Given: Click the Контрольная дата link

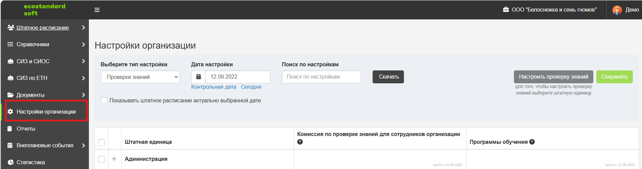Looking at the screenshot, I should pyautogui.click(x=214, y=87).
